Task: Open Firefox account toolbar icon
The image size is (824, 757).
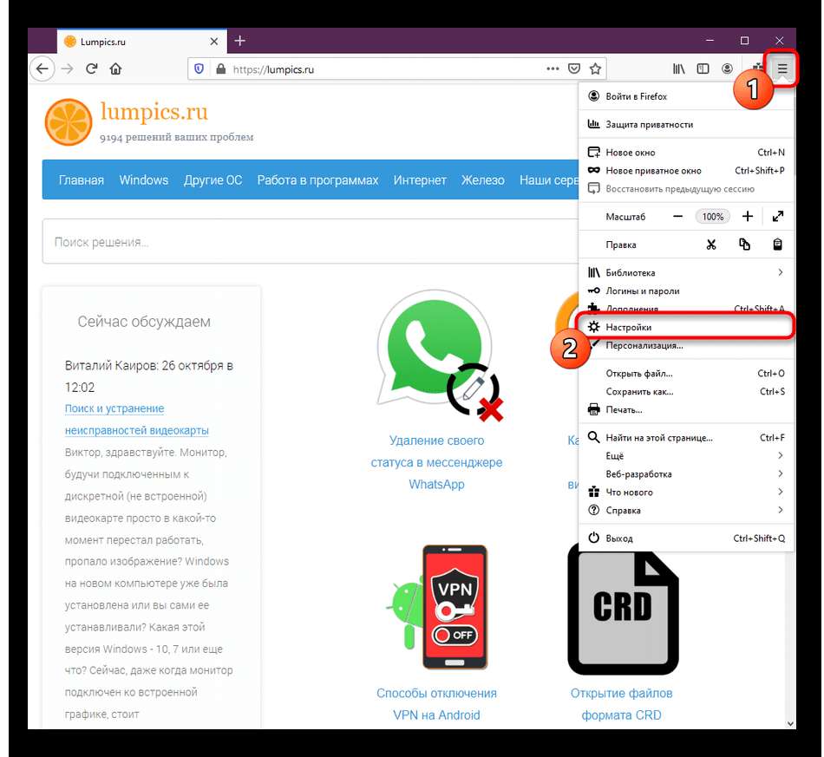Action: tap(728, 69)
